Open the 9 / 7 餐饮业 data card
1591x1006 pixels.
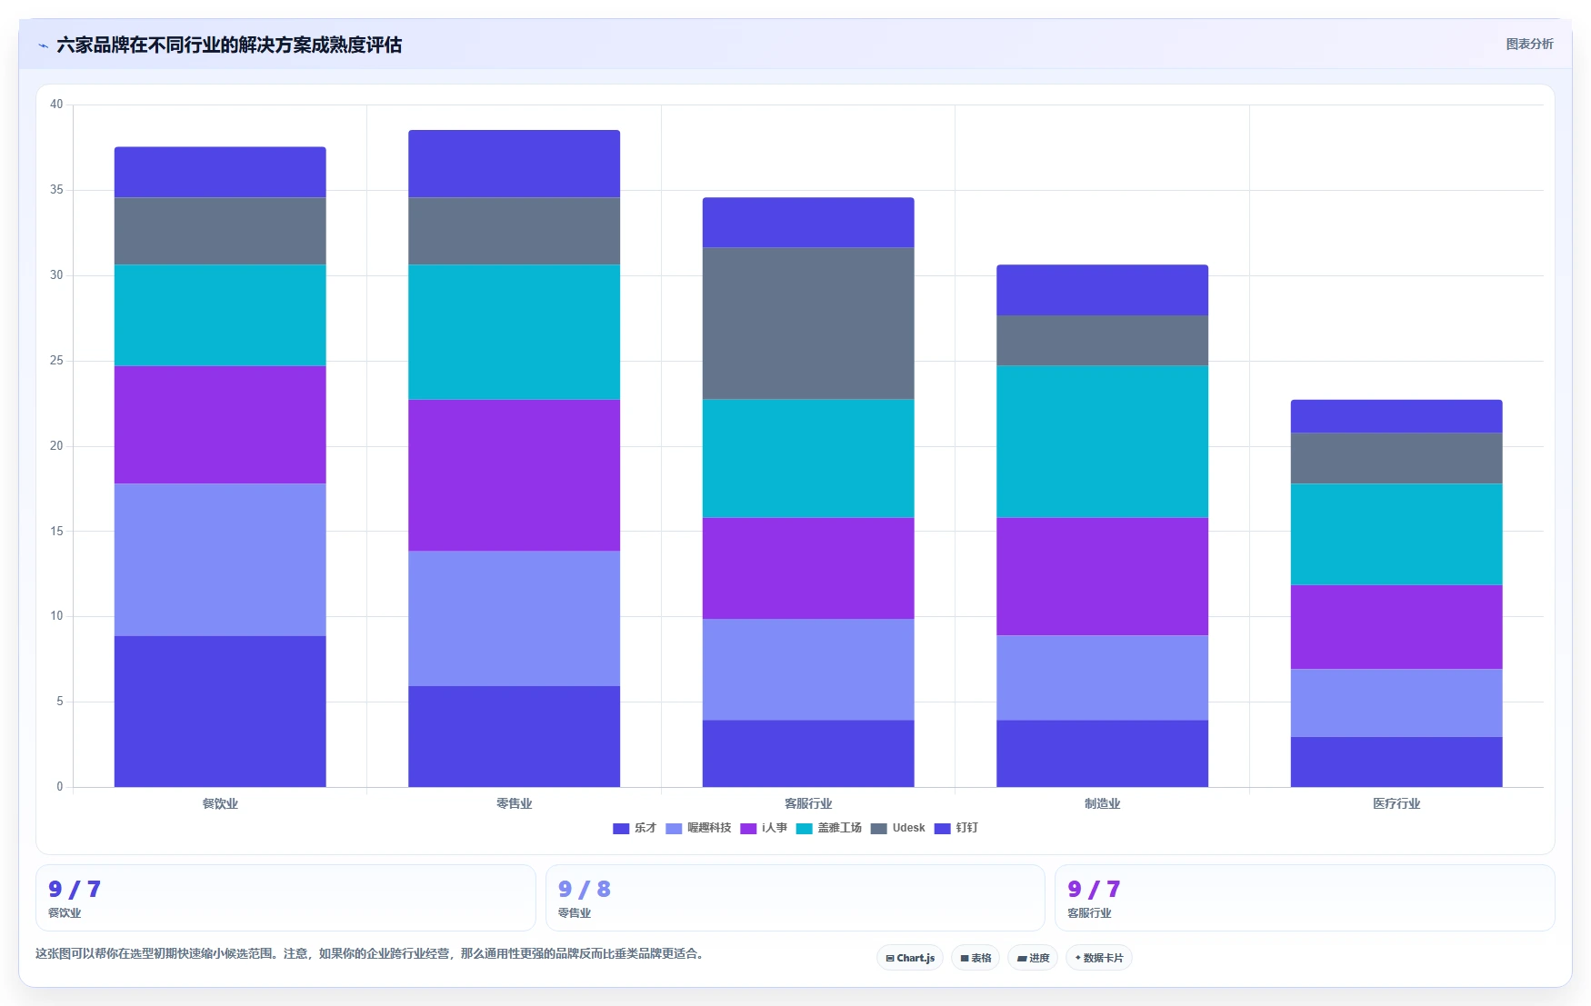click(x=285, y=898)
